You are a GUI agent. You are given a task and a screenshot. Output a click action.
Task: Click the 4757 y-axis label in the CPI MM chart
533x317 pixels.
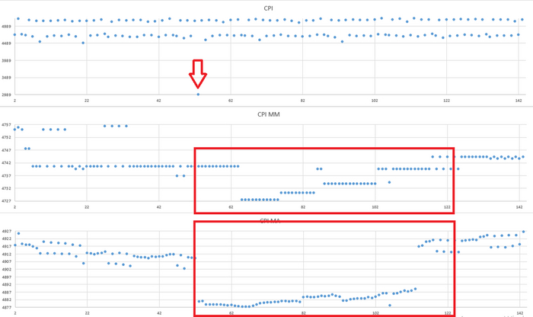[6, 125]
